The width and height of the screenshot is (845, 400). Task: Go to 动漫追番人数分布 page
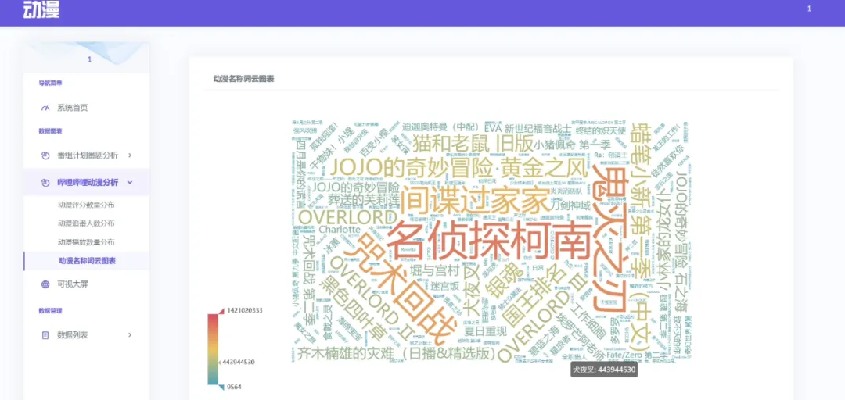86,223
